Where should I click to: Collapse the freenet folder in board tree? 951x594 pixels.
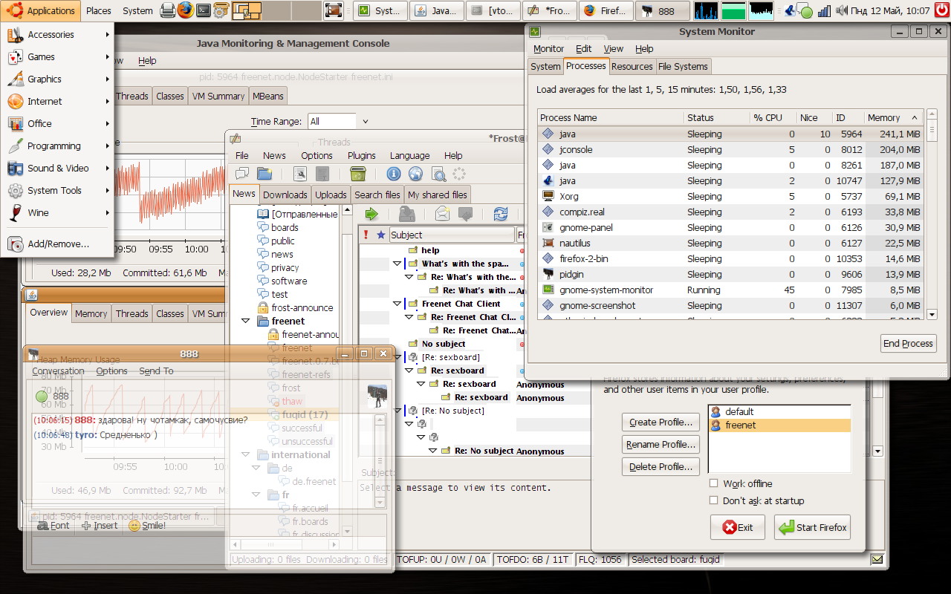click(x=245, y=322)
